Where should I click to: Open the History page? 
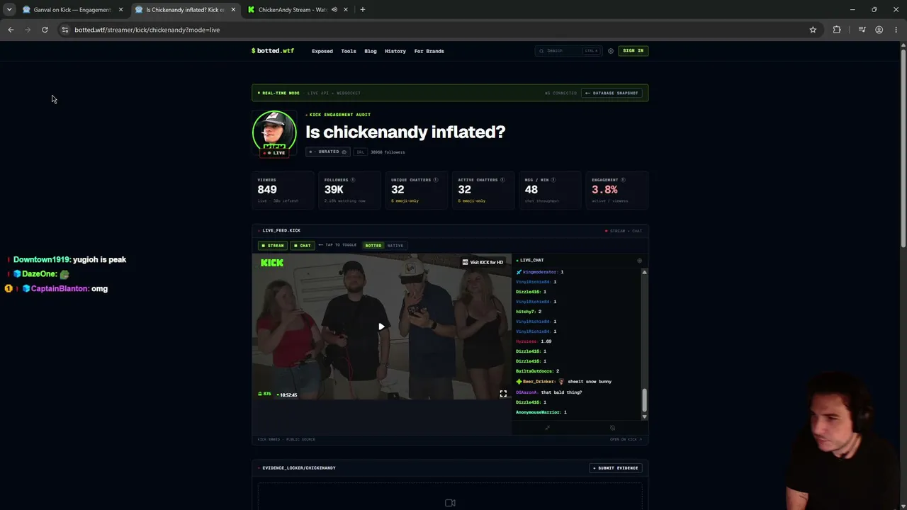tap(395, 51)
